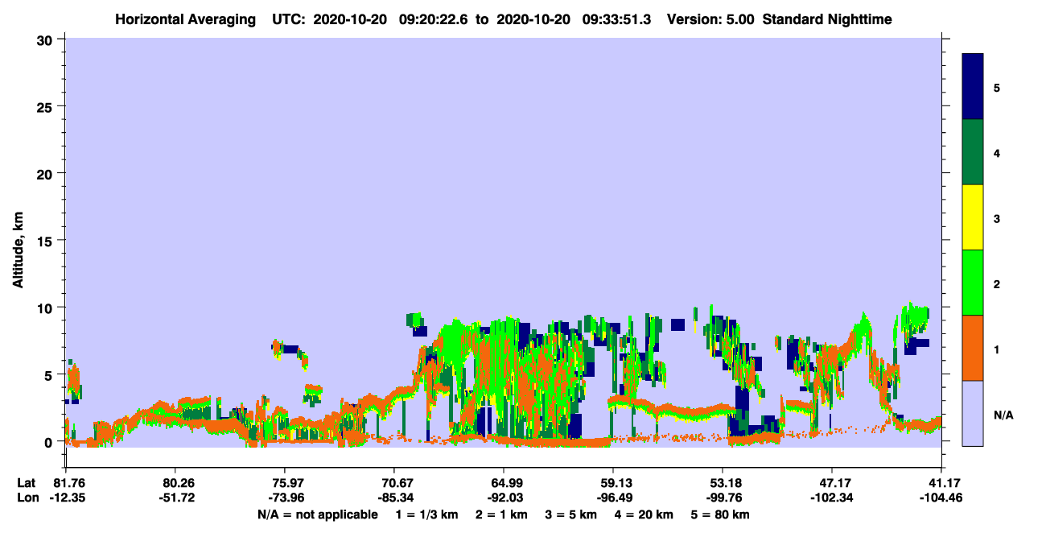Screen dimensions: 1046x537
Task: Click longitude value -73.96
Action: point(285,498)
